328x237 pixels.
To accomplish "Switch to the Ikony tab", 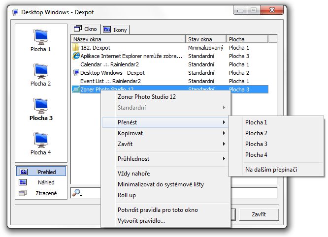I will pyautogui.click(x=115, y=30).
